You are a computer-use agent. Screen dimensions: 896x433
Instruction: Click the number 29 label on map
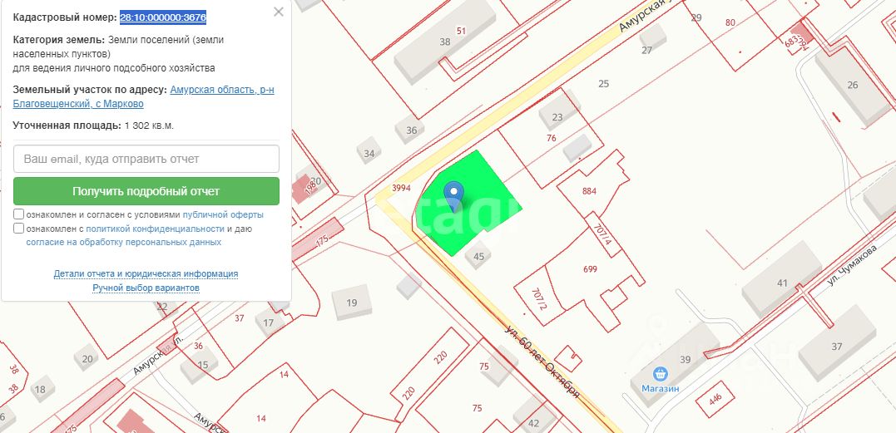[696, 17]
